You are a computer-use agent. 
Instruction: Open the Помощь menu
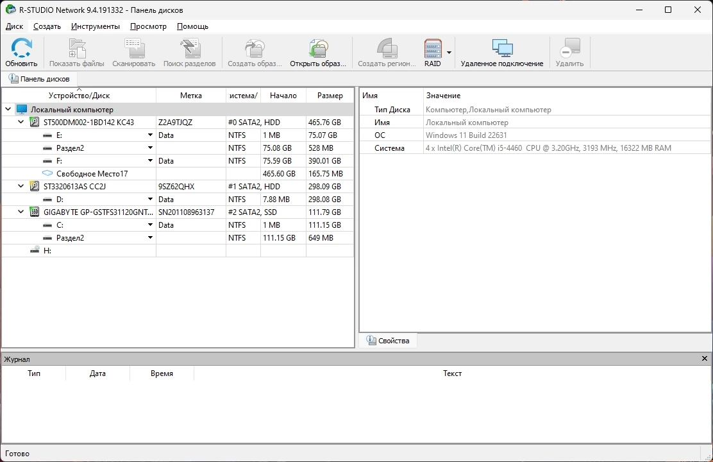193,26
